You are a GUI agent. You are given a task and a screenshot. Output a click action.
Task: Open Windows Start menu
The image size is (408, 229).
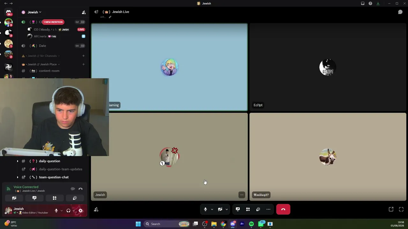click(138, 224)
